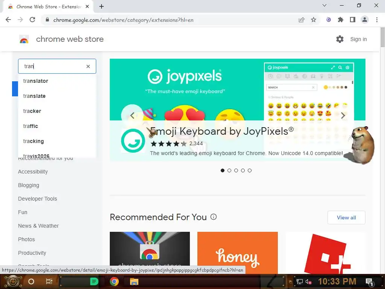Open Windows Start button
Screen dimensions: 385x289
tap(13, 281)
